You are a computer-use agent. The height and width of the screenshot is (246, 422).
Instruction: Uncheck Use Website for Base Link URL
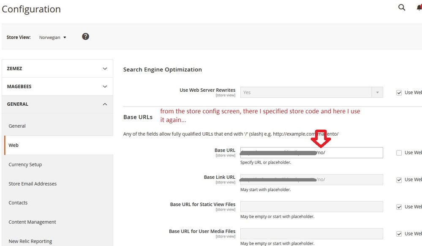coord(399,180)
